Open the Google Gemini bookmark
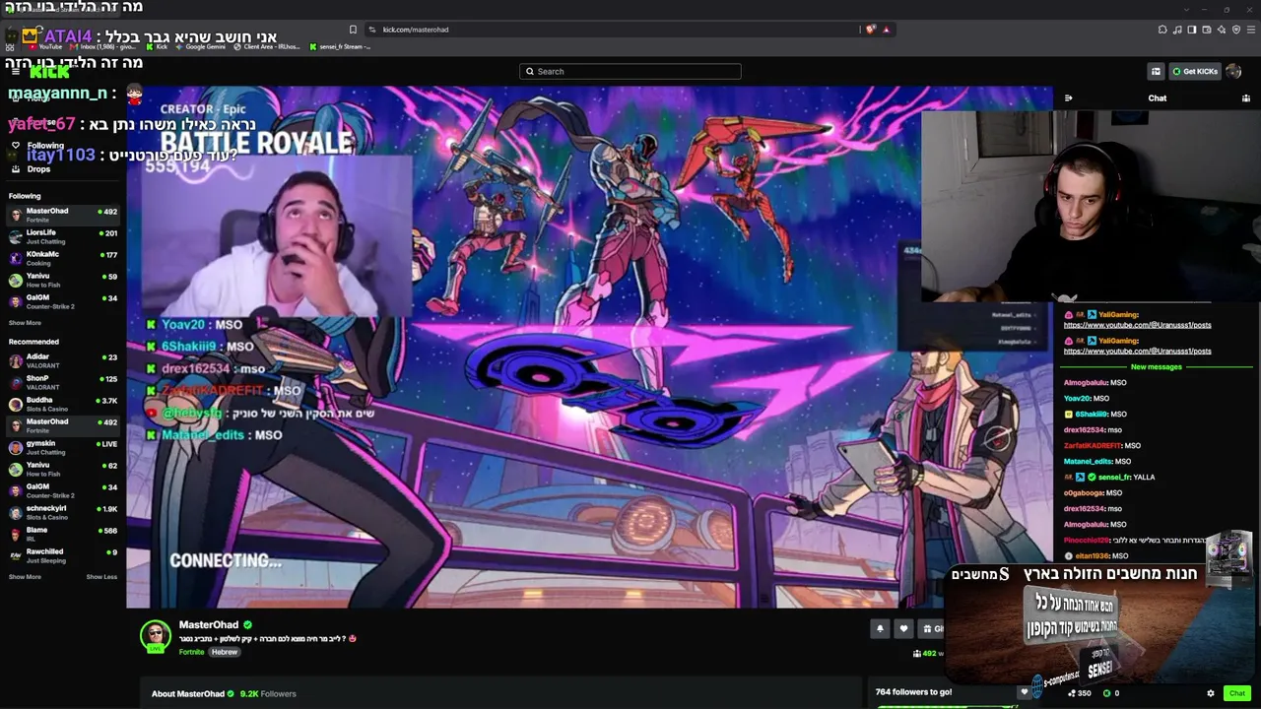This screenshot has height=709, width=1261. point(201,46)
